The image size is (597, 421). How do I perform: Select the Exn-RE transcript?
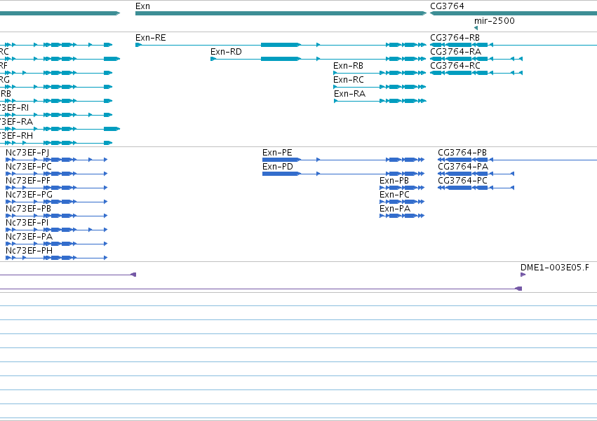point(281,45)
